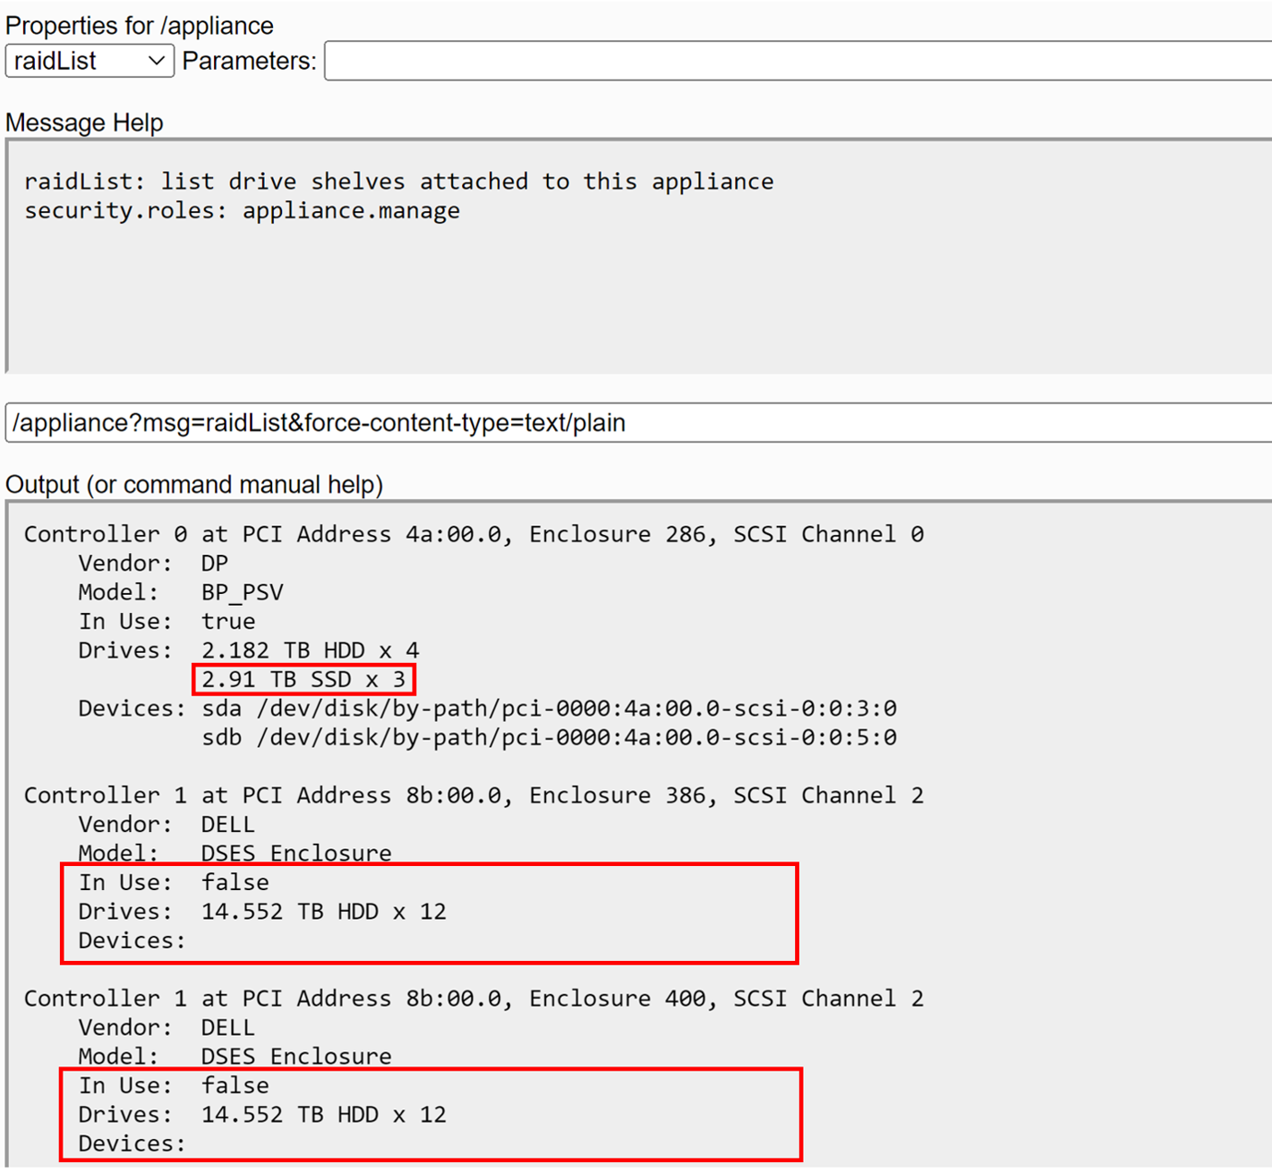Click the /appliance?msg=raidList URL field
Image resolution: width=1272 pixels, height=1172 pixels.
tap(627, 422)
